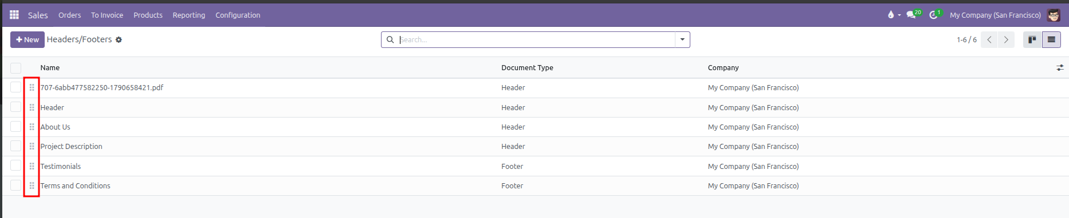This screenshot has width=1069, height=218.
Task: Grab the drag handle of 707-6abb477582250 row
Action: pyautogui.click(x=32, y=87)
